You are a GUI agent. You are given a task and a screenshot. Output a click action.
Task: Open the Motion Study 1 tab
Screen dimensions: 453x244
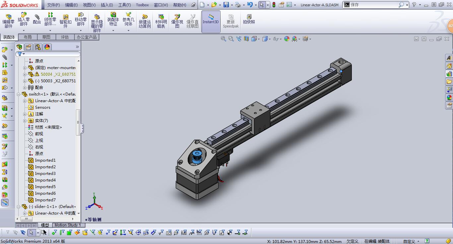point(68,225)
